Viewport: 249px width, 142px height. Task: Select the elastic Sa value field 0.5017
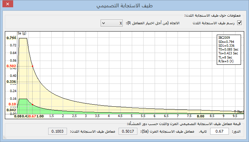pos(128,131)
